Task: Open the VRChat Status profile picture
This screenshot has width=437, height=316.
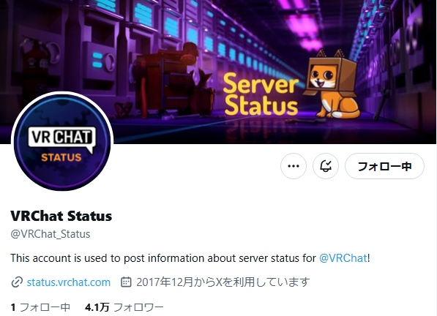Action: pyautogui.click(x=62, y=142)
